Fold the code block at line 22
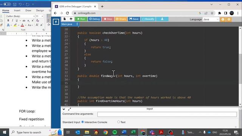Screen dimensions: 242x136 point(69,37)
